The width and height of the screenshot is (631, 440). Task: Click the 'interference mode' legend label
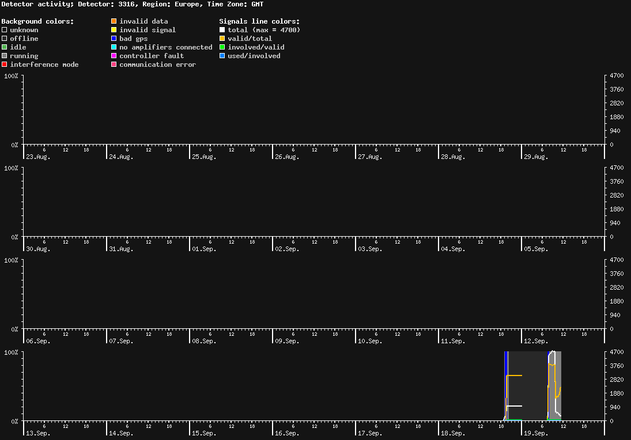(x=44, y=65)
